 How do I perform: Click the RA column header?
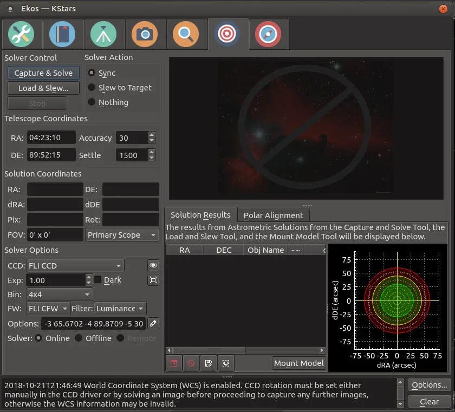(185, 250)
